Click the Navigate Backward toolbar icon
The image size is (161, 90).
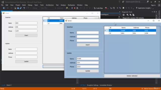[4, 8]
